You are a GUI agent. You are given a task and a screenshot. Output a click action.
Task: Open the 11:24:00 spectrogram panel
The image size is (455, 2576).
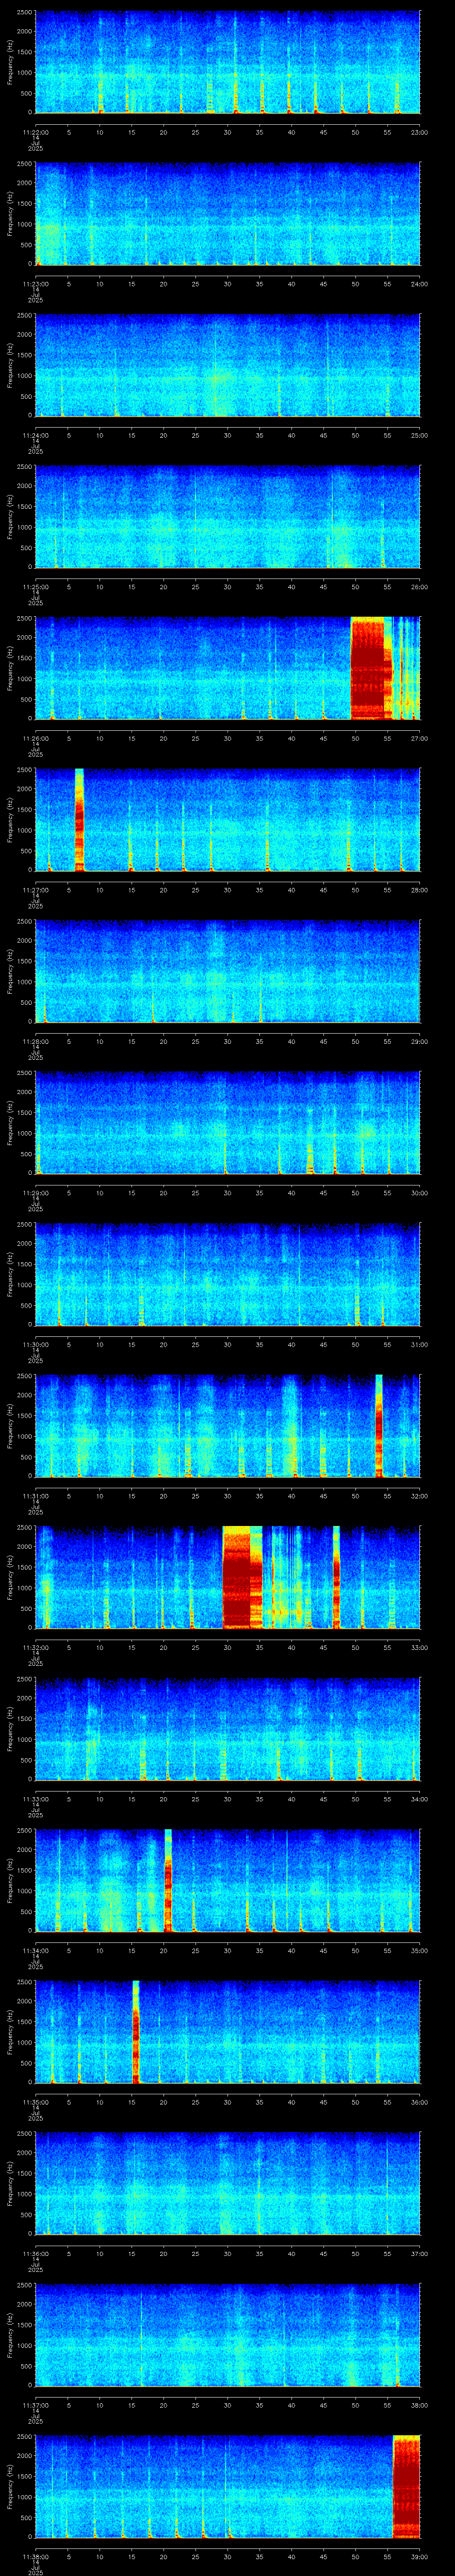227,364
